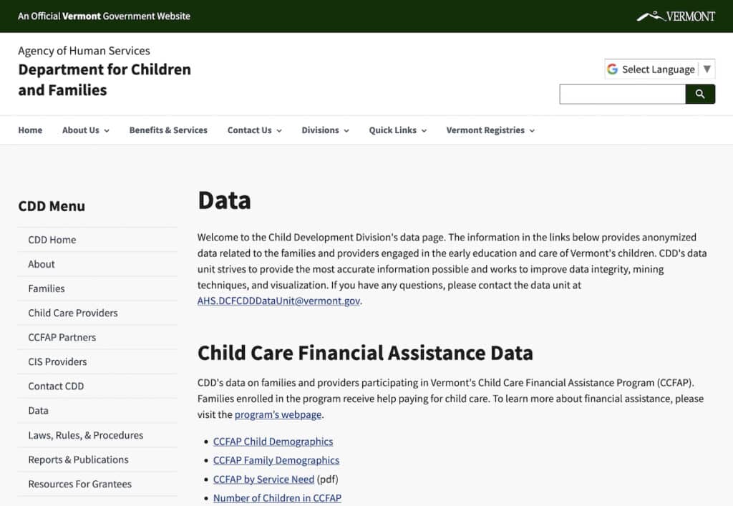
Task: Open Benefits & Services menu item
Action: tap(168, 130)
